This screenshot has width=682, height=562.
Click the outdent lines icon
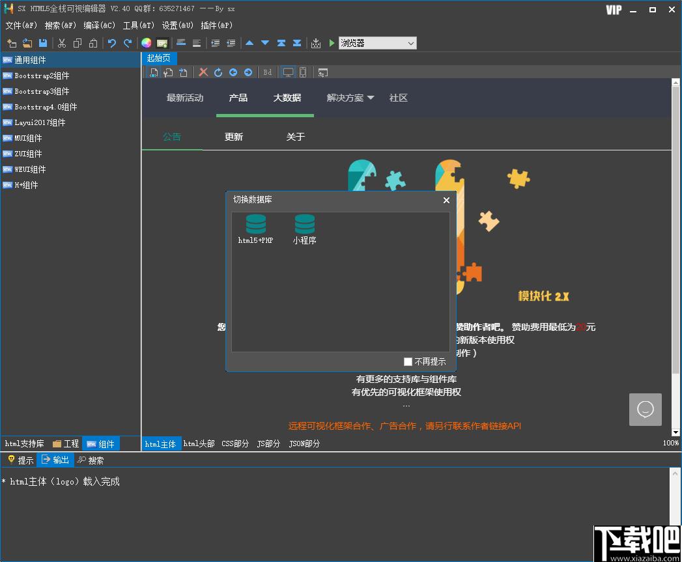click(231, 43)
